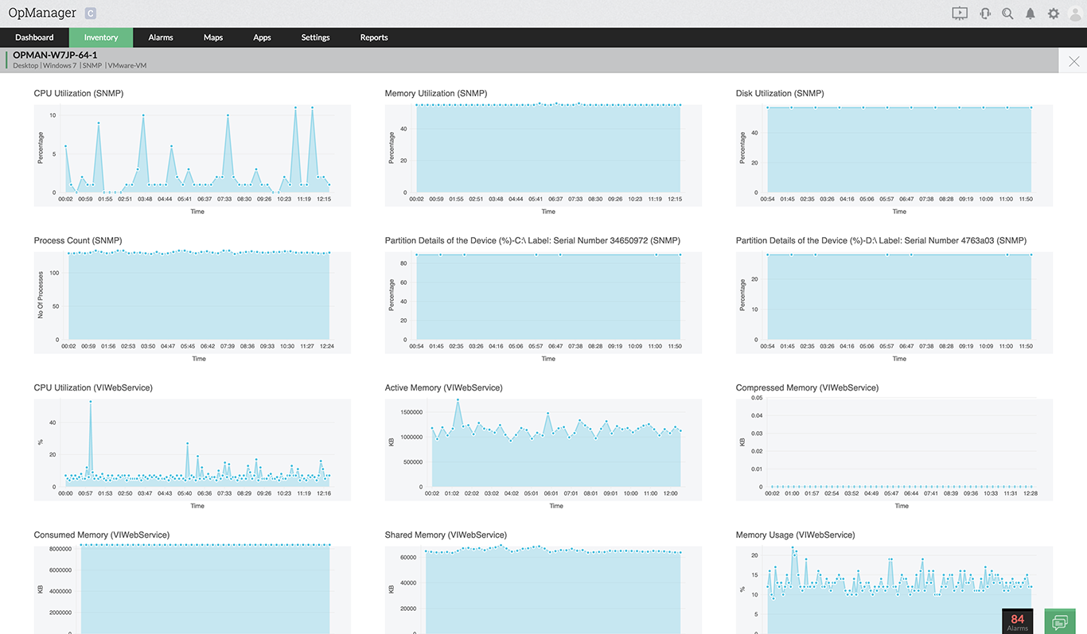Screen dimensions: 1087x634
Task: Open the Dashboard tab
Action: [34, 37]
